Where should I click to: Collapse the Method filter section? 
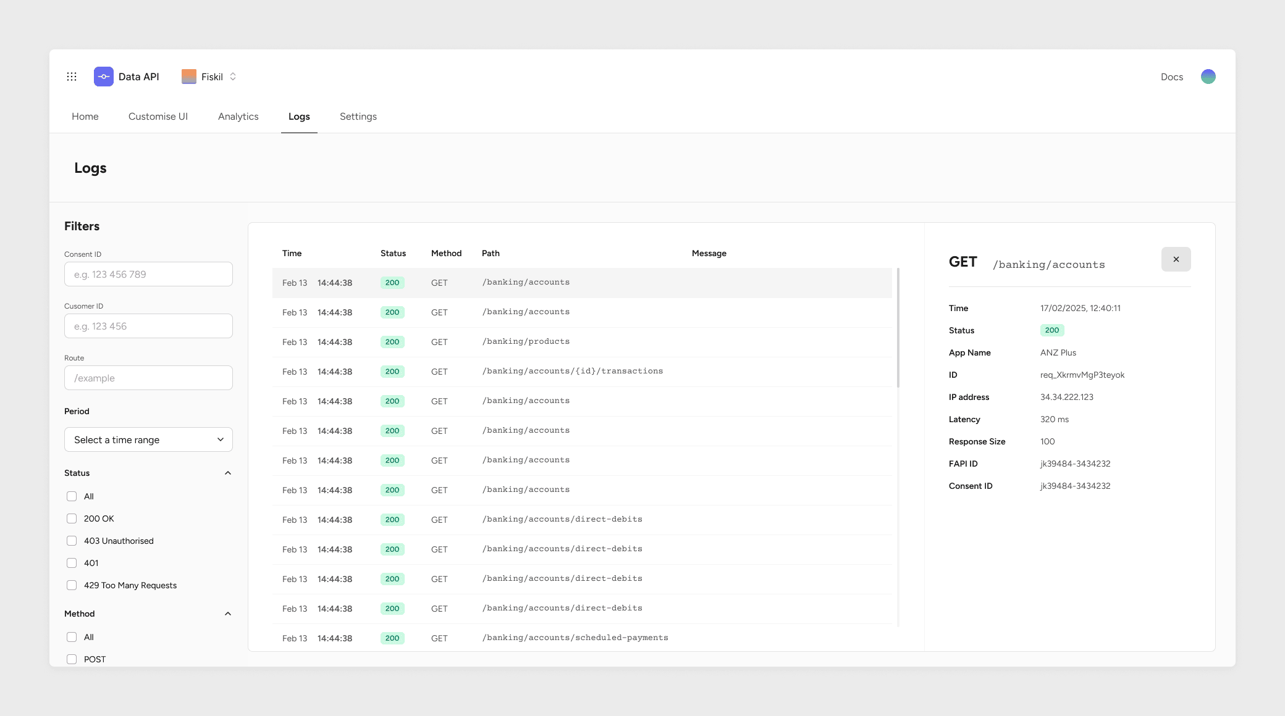coord(228,614)
